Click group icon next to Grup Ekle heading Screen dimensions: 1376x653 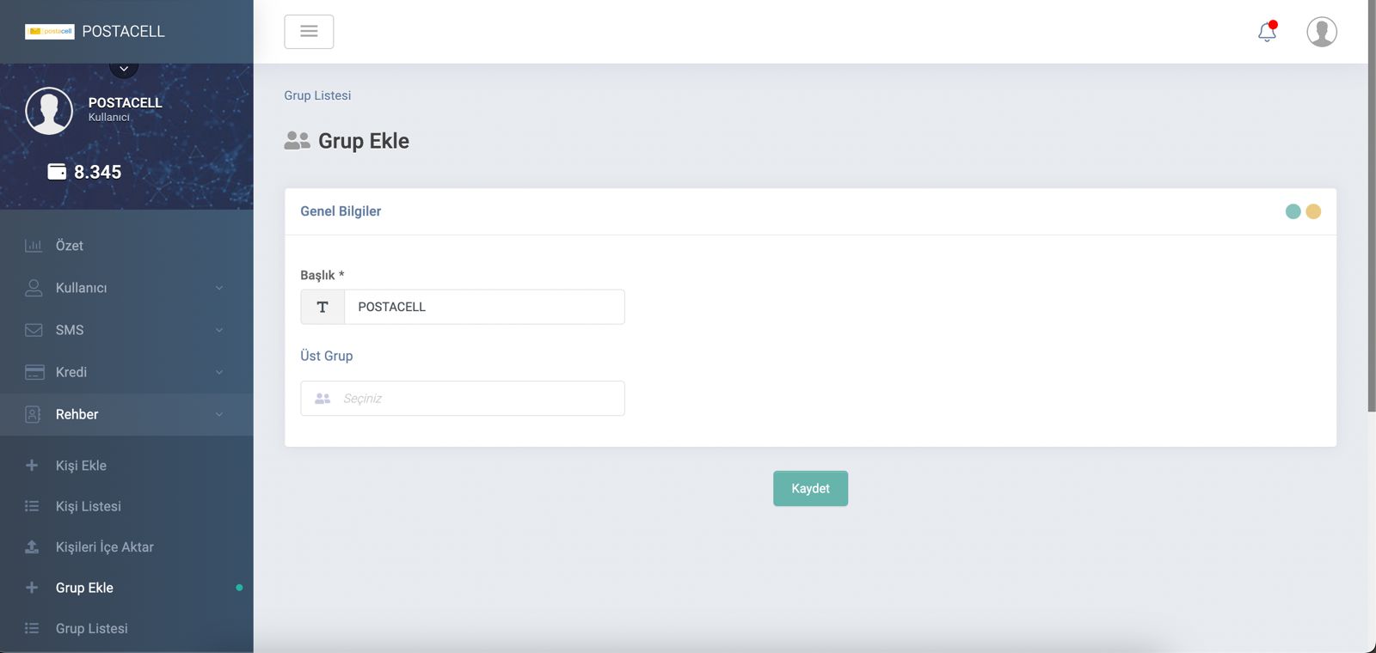click(x=297, y=141)
